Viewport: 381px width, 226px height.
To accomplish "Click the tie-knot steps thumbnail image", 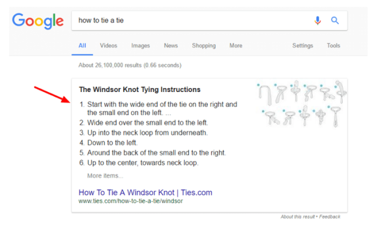I will click(301, 104).
